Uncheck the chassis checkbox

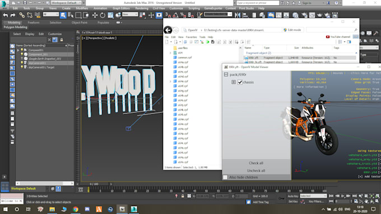tap(240, 82)
